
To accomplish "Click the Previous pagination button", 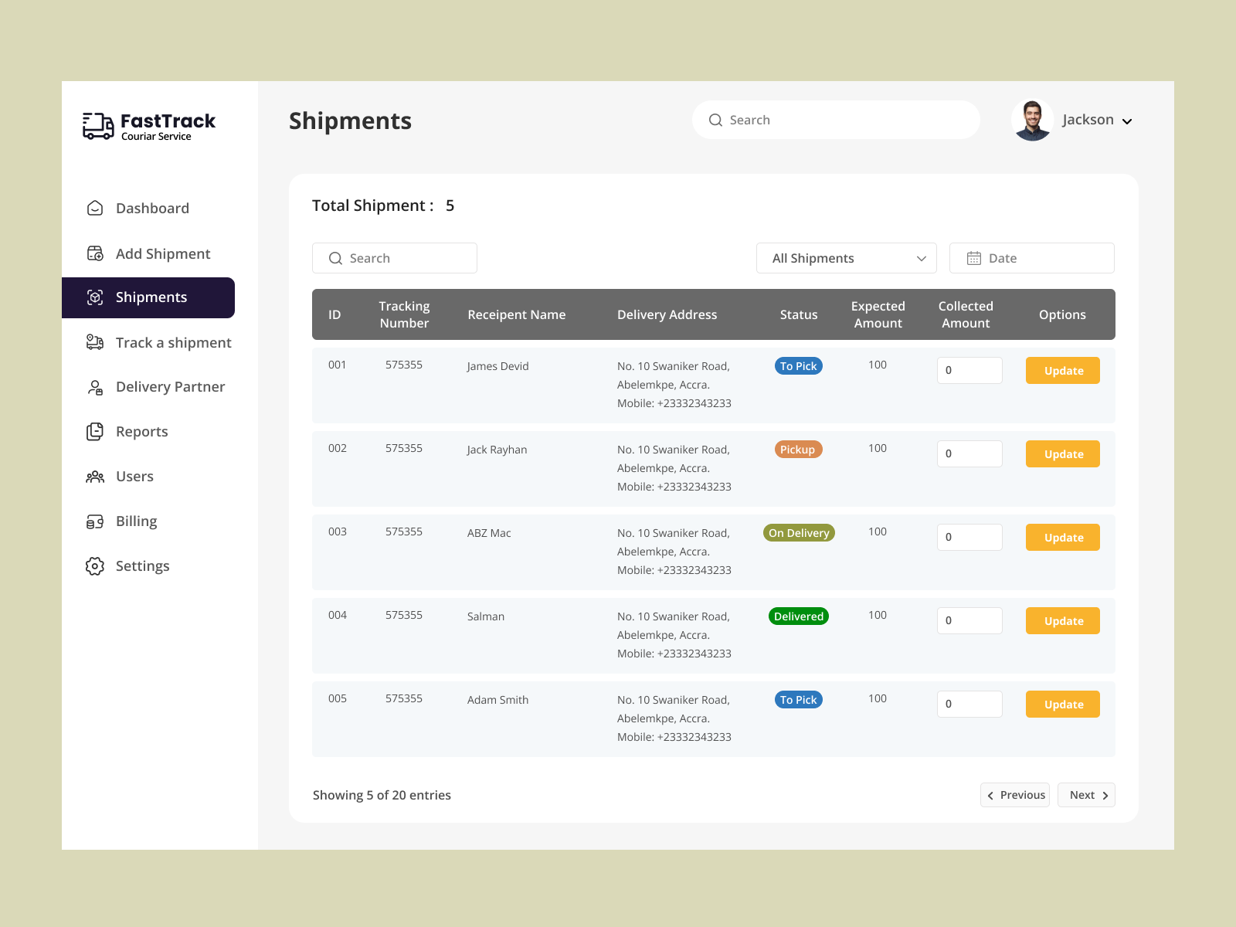I will click(x=1015, y=795).
